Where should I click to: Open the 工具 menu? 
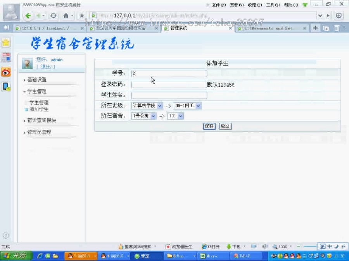pyautogui.click(x=273, y=5)
